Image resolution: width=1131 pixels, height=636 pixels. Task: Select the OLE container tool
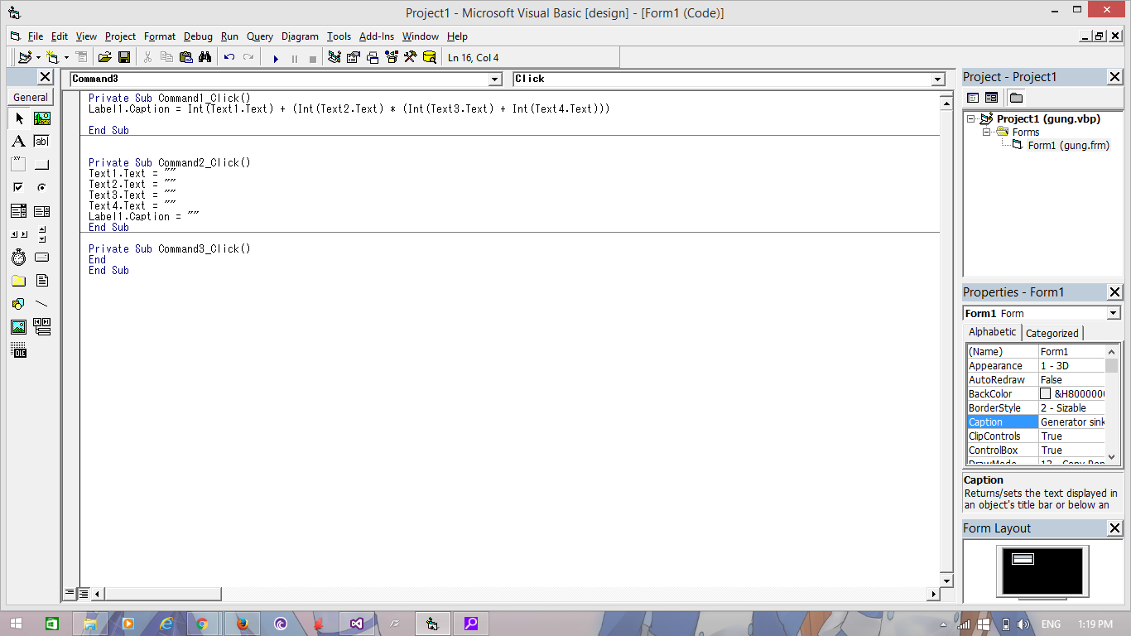19,351
